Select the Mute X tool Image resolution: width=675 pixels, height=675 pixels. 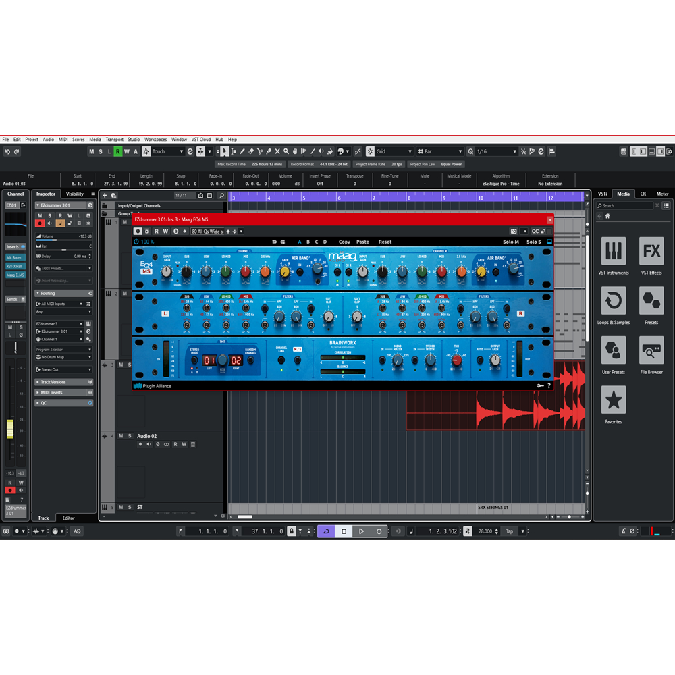[277, 151]
